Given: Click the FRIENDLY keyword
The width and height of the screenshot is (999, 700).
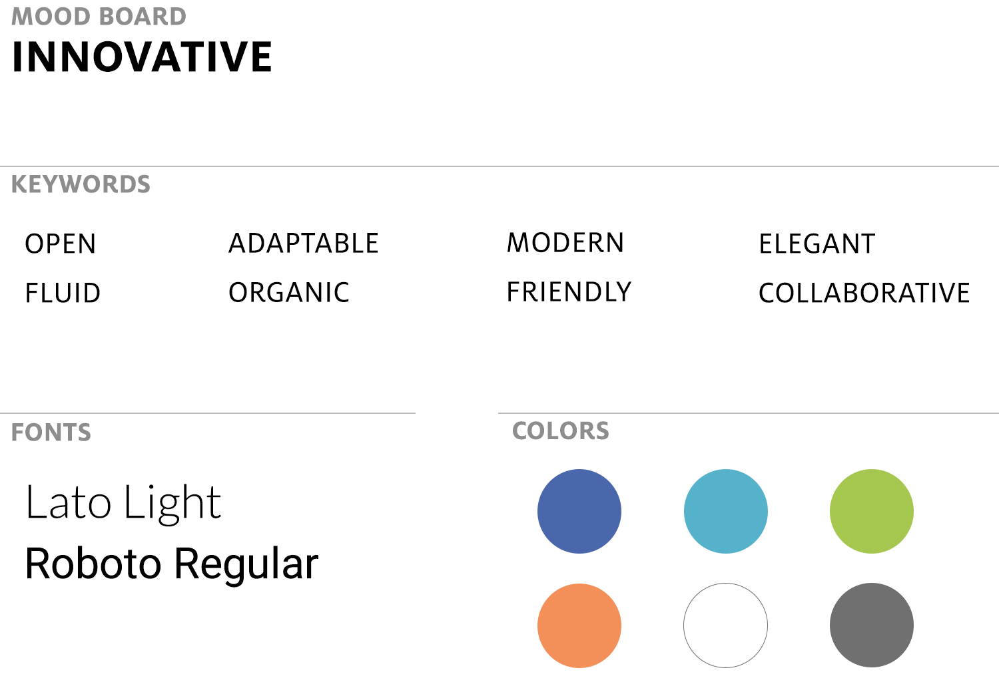Looking at the screenshot, I should click(x=569, y=292).
